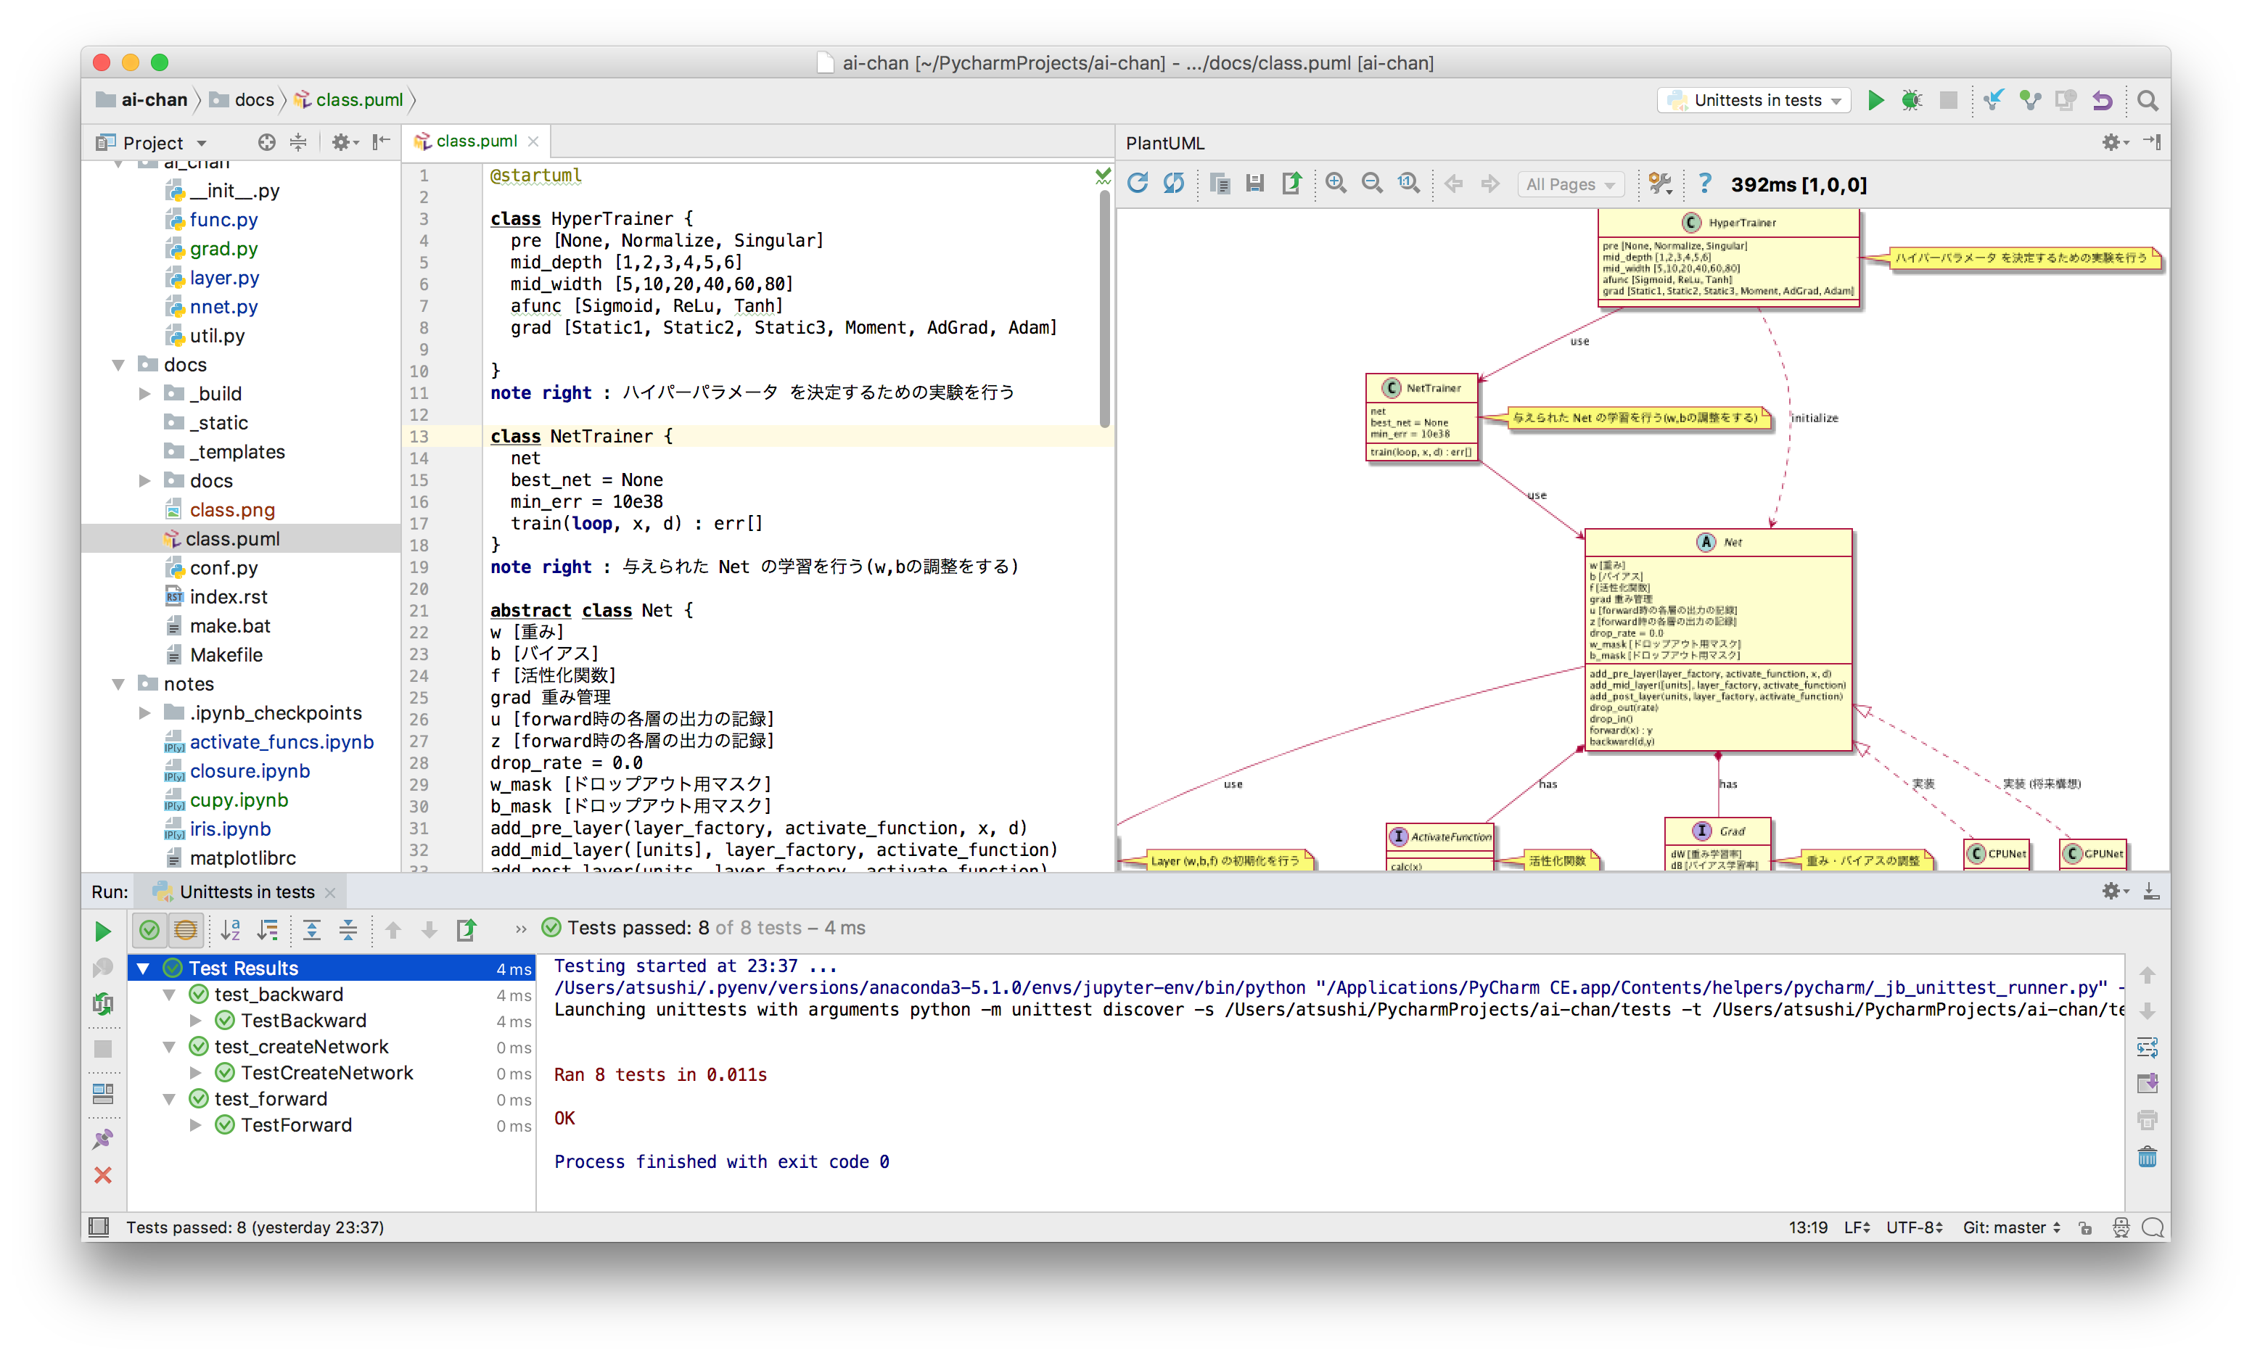Zoom in the PlantUML diagram
The height and width of the screenshot is (1358, 2252).
point(1335,184)
